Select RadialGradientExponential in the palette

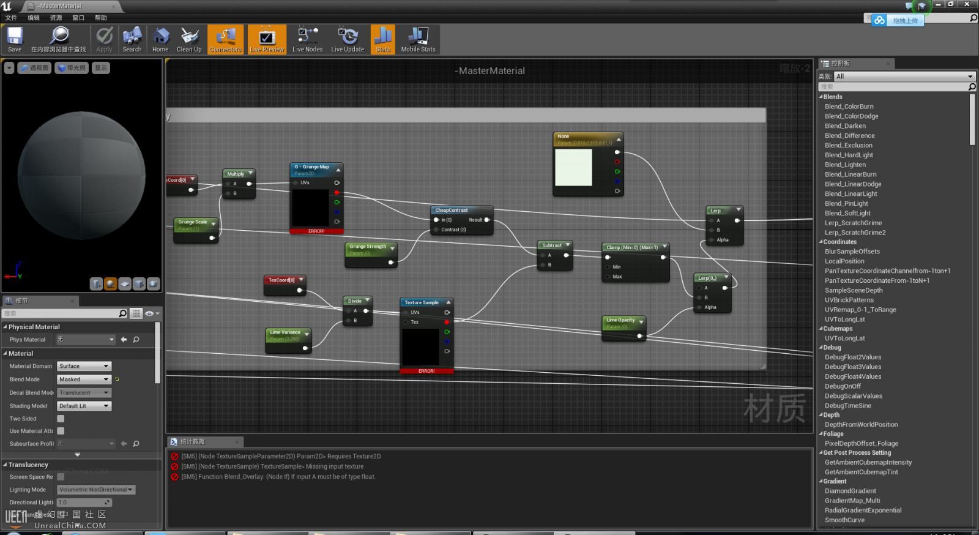click(863, 511)
